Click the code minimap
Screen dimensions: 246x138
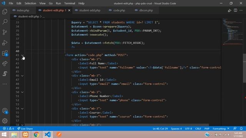[x=232, y=32]
